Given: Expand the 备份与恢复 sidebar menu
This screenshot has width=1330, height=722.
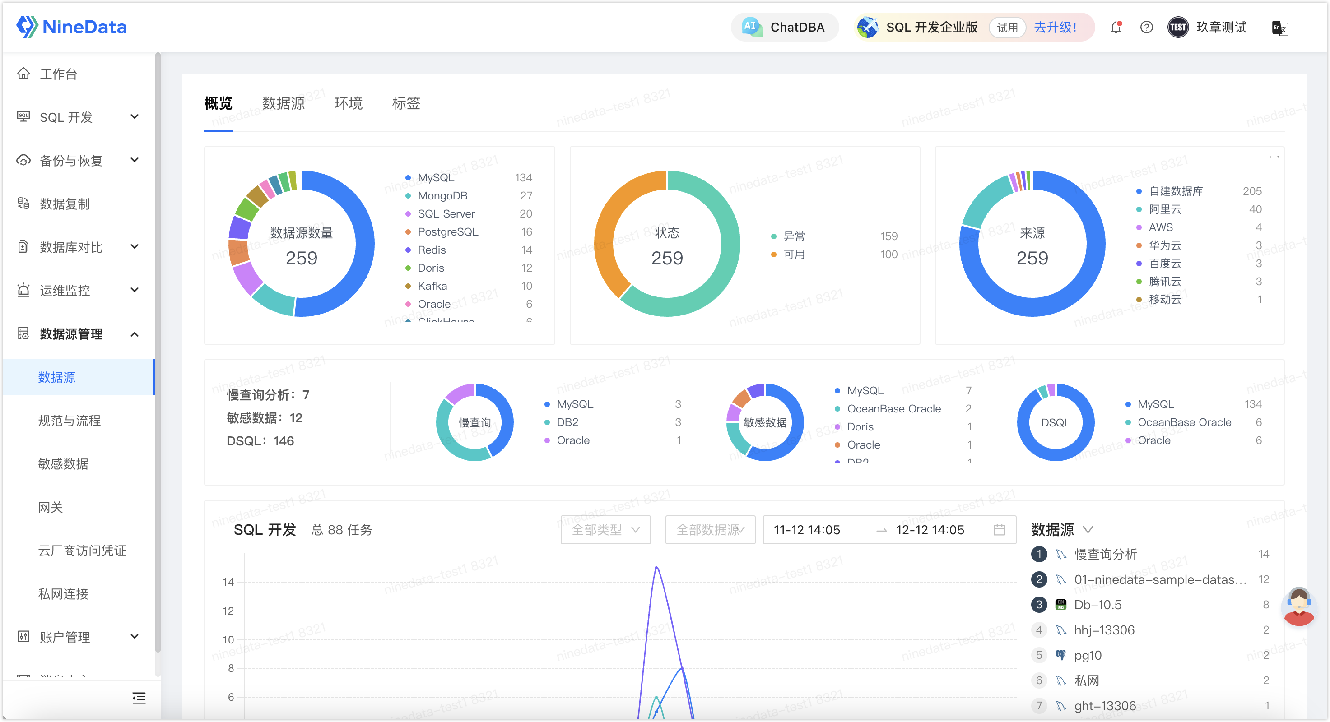Looking at the screenshot, I should [x=79, y=161].
